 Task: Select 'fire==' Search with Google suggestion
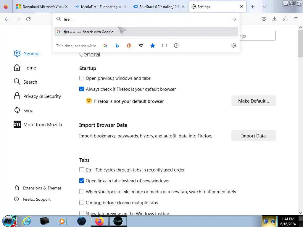(x=146, y=32)
